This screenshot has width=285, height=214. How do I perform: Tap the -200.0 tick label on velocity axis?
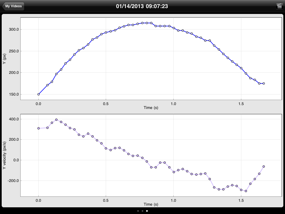[13, 181]
